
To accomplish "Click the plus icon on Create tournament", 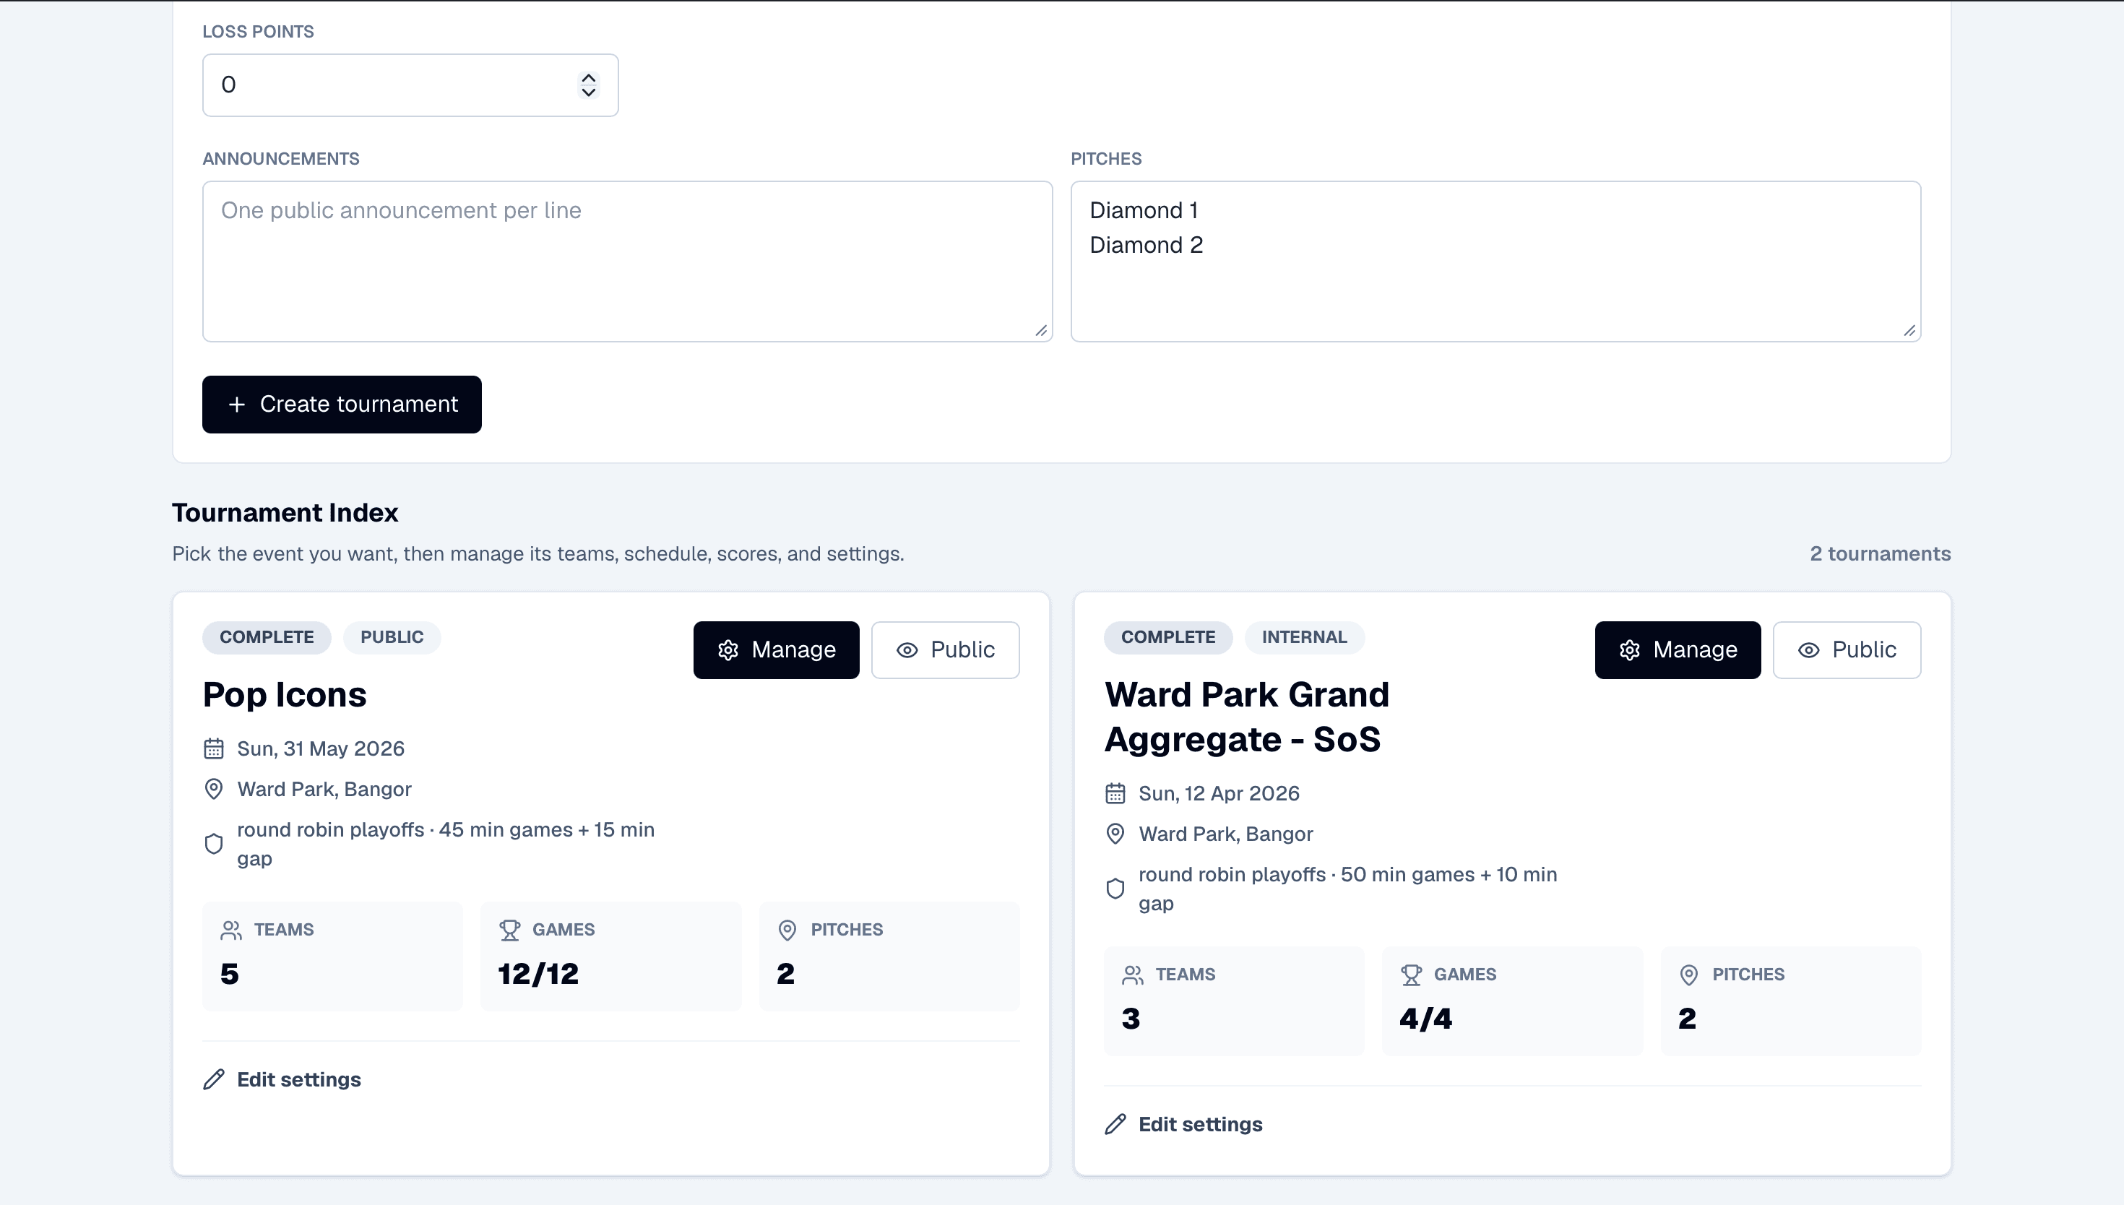I will point(237,404).
